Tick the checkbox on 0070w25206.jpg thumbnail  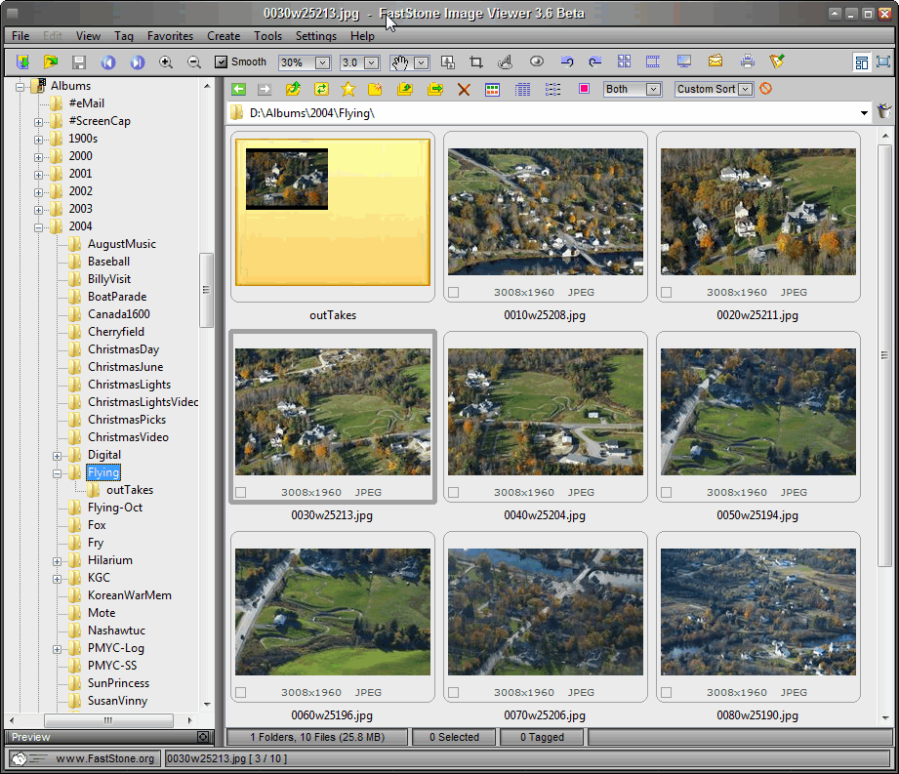pyautogui.click(x=454, y=693)
